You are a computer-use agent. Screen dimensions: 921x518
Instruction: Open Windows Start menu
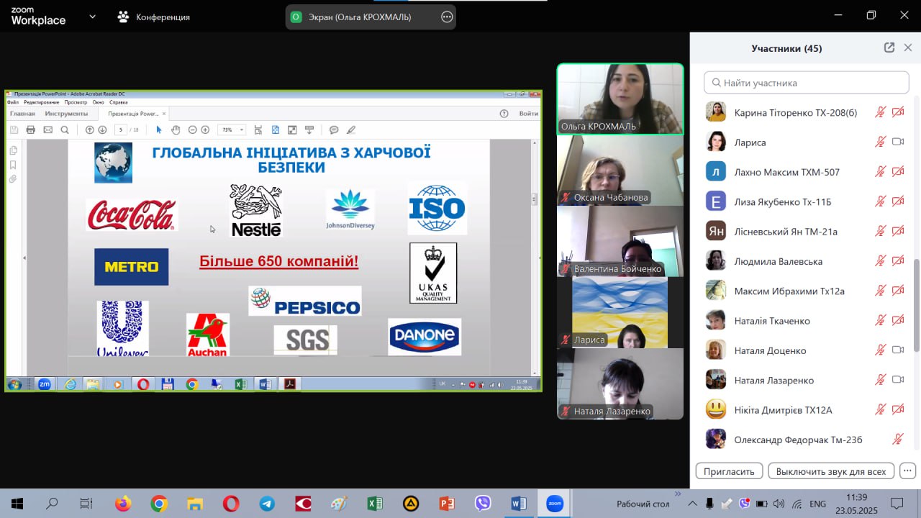point(17,504)
